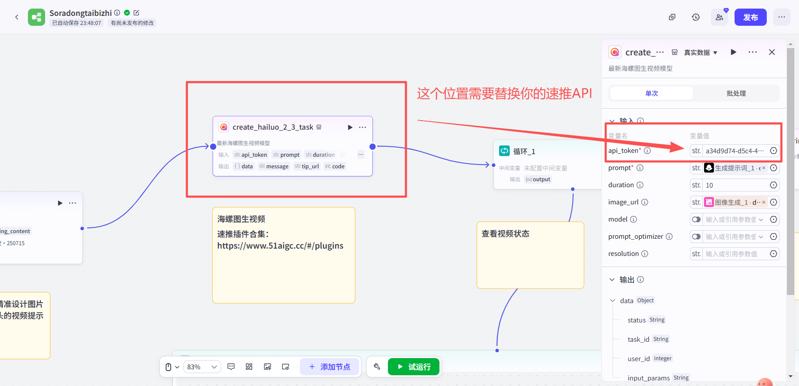This screenshot has height=386, width=799.
Task: Run the side panel node play button
Action: 733,52
